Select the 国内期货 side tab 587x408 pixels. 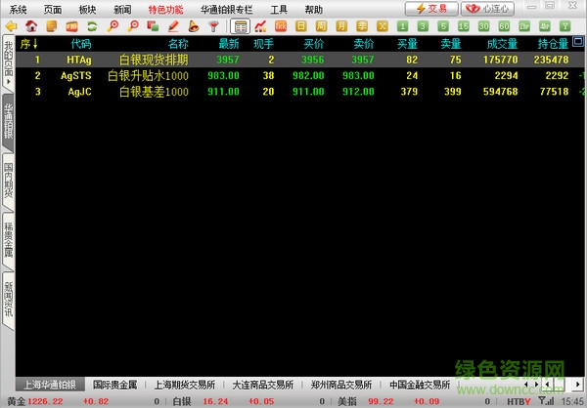point(8,182)
